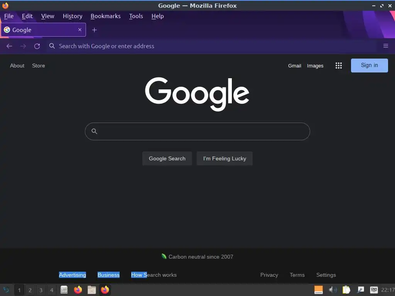395x296 pixels.
Task: Switch to workspace 1
Action: pyautogui.click(x=19, y=290)
